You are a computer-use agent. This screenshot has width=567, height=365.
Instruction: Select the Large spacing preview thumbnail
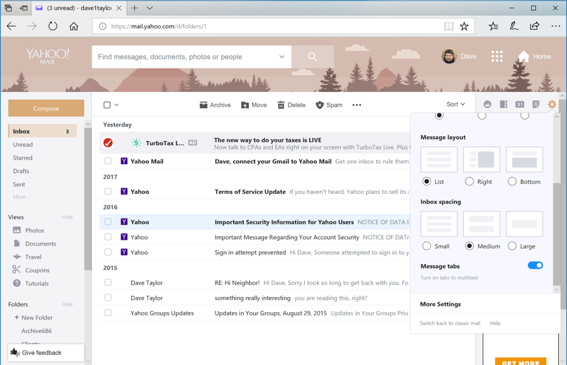click(x=524, y=224)
